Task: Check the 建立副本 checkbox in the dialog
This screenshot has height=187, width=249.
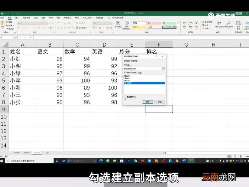Action: tap(124, 97)
